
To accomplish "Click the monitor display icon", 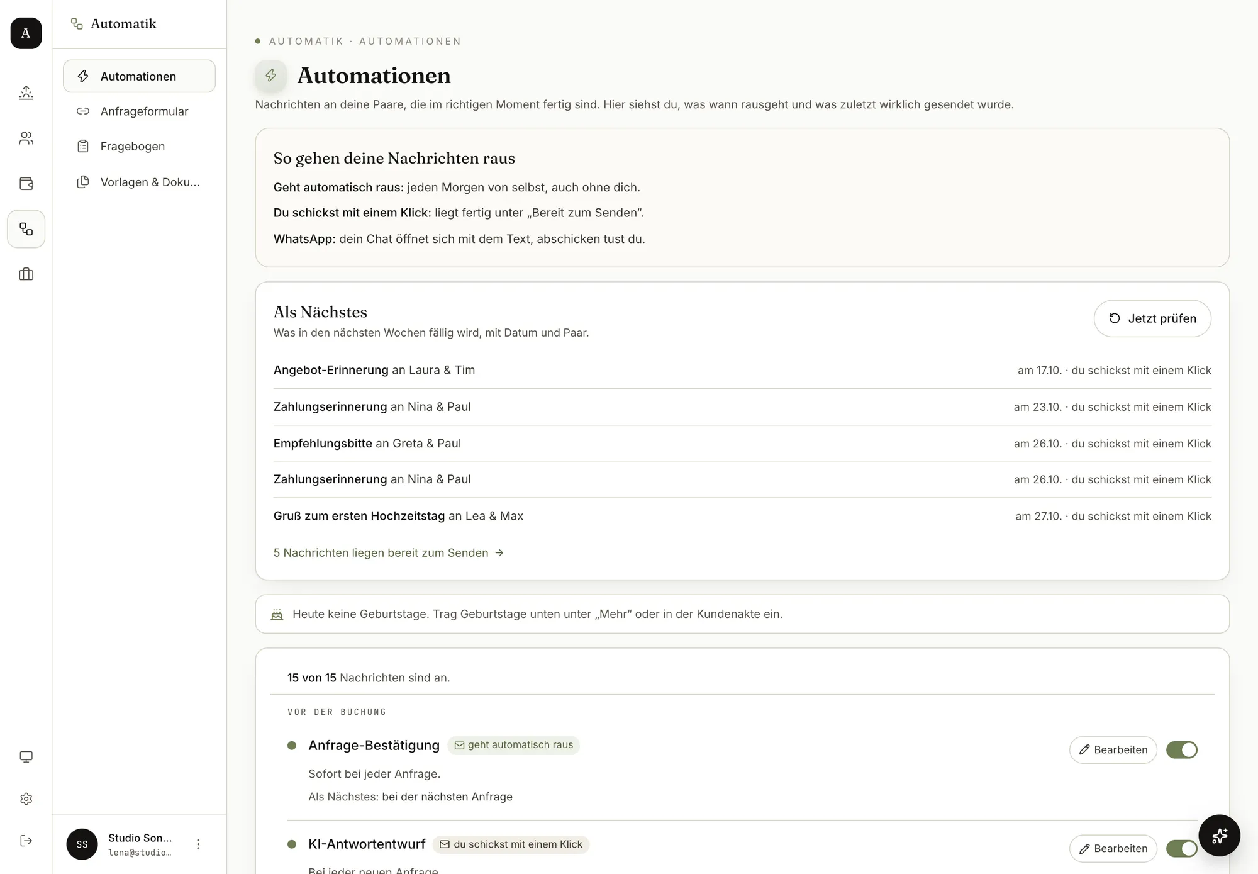I will (x=26, y=756).
